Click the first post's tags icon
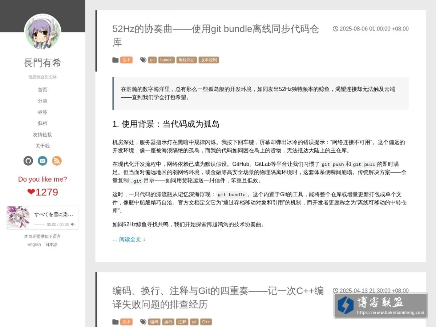This screenshot has width=436, height=327. tap(144, 60)
